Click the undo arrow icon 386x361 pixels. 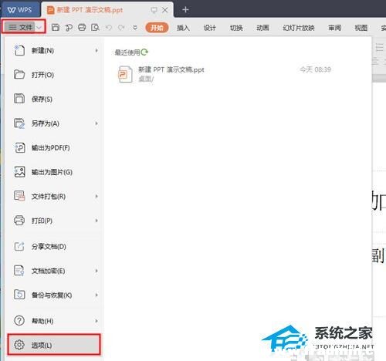[x=109, y=27]
